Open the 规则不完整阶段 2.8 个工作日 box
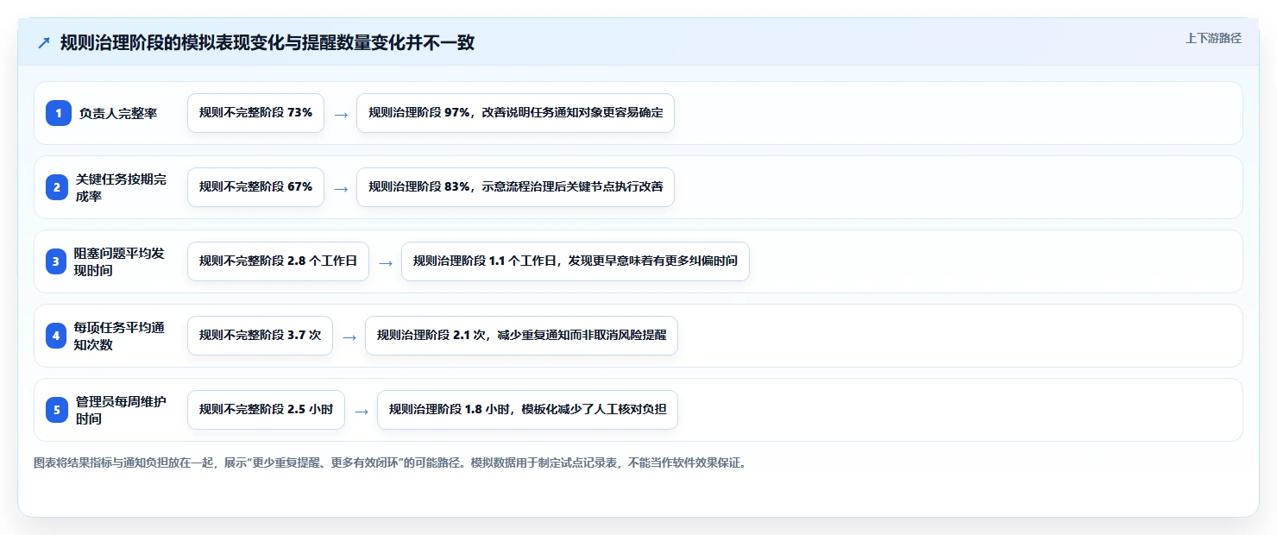 click(x=278, y=261)
